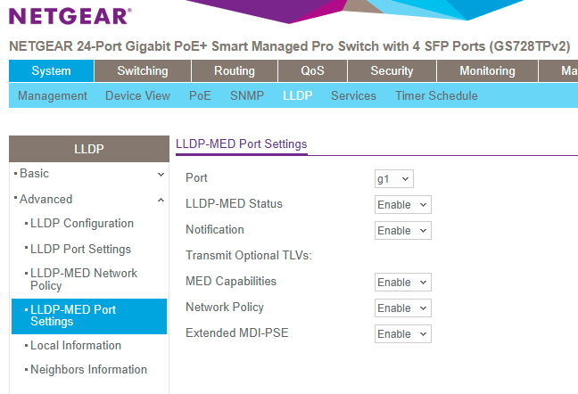
Task: Go to Neighbors Information page
Action: [88, 370]
